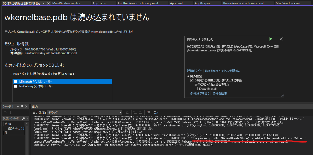
Task: Uncheck break when this exception type thrown
Action: 192,80
